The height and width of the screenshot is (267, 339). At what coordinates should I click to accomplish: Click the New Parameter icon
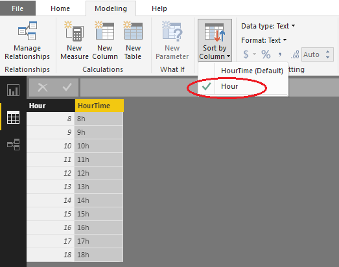tap(172, 32)
